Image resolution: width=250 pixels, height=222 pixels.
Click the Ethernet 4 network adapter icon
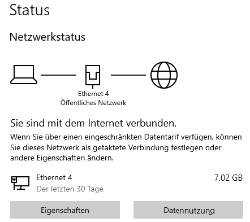coord(20,183)
